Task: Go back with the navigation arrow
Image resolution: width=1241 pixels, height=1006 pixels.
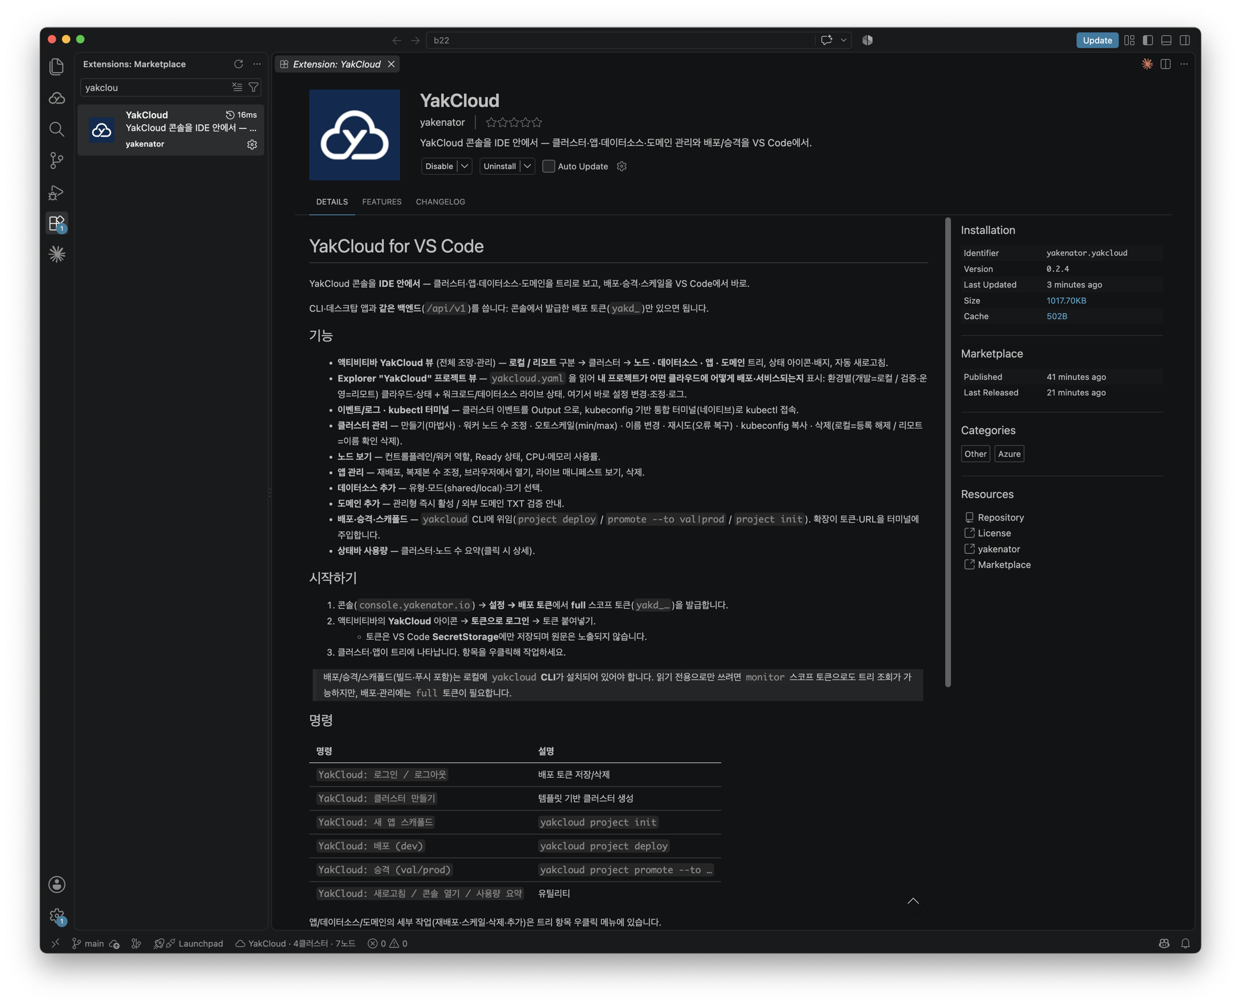Action: click(x=397, y=40)
